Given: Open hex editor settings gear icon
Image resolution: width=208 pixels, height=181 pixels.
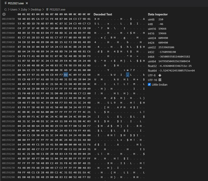Looking at the screenshot, I should [4, 14].
